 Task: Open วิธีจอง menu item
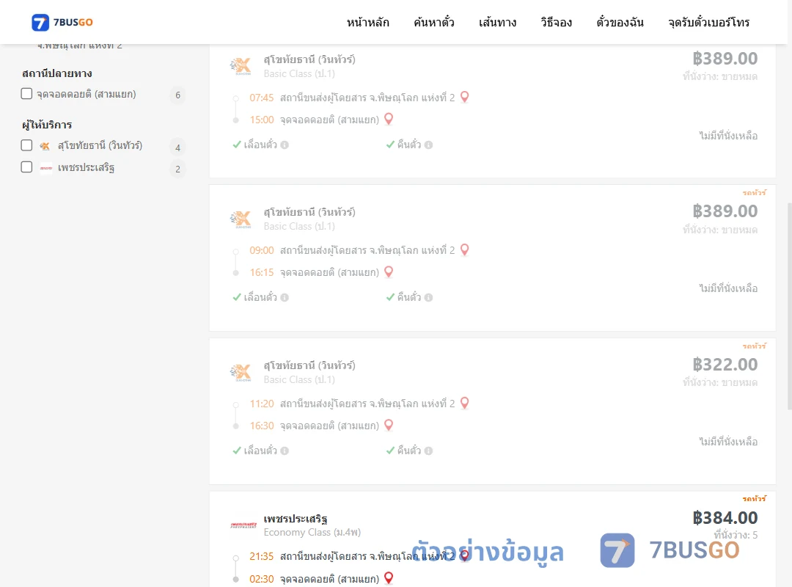pyautogui.click(x=556, y=22)
